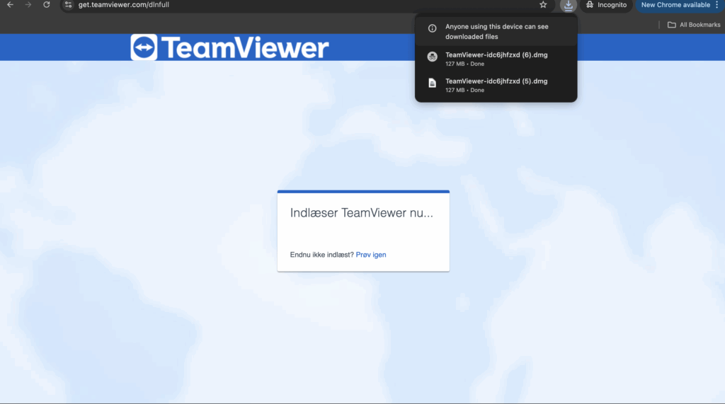Click the Prøv igen link
Screen dimensions: 725x404
(371, 255)
